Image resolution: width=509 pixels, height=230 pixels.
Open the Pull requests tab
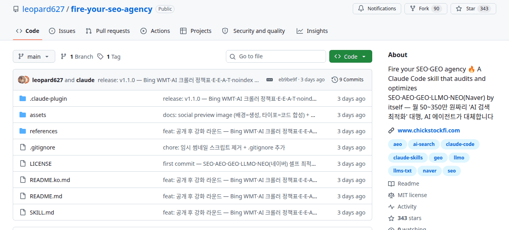(x=108, y=31)
